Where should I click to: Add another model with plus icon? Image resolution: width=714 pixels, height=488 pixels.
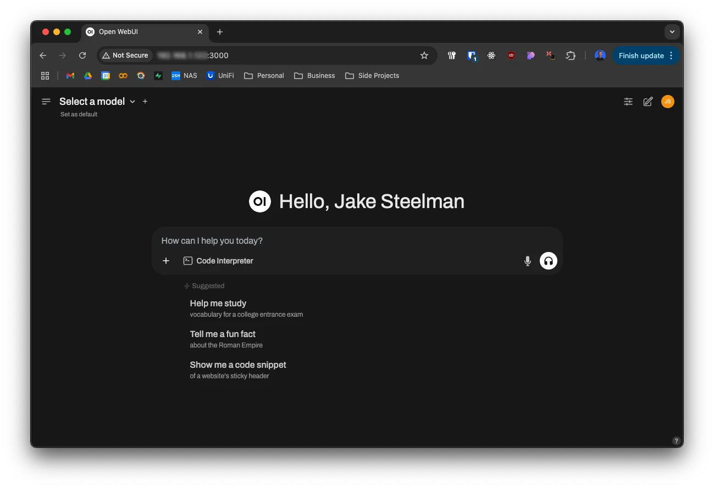145,102
